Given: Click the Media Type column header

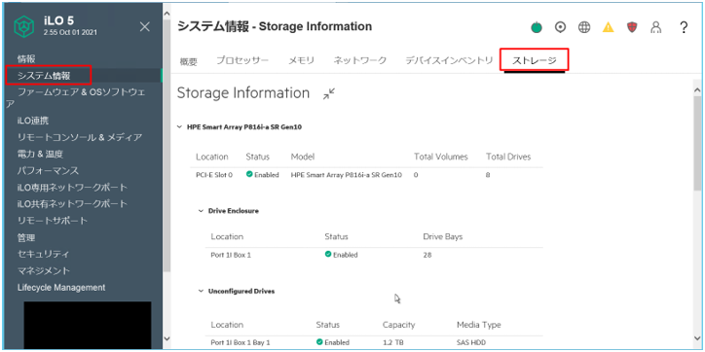Looking at the screenshot, I should coord(479,325).
